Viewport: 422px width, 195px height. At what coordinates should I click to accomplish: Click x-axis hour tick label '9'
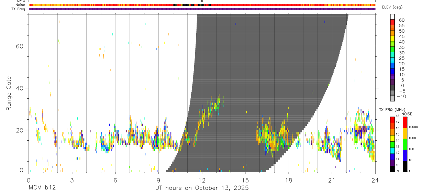[x=158, y=180]
